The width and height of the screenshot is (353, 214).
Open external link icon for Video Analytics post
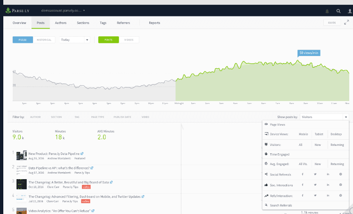(x=93, y=211)
